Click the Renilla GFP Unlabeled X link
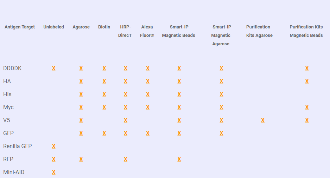The height and width of the screenshot is (178, 330). [x=54, y=146]
